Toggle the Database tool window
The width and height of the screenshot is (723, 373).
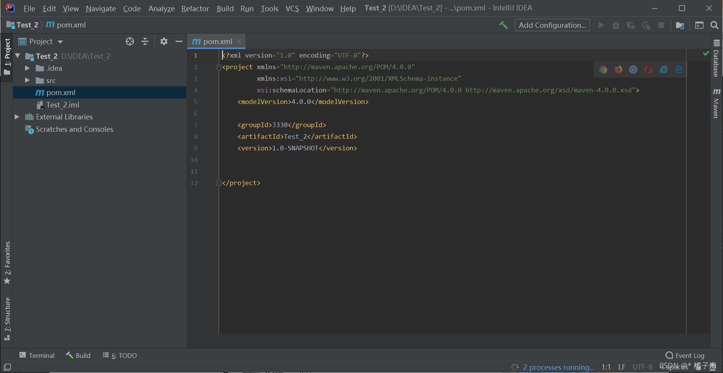point(716,58)
